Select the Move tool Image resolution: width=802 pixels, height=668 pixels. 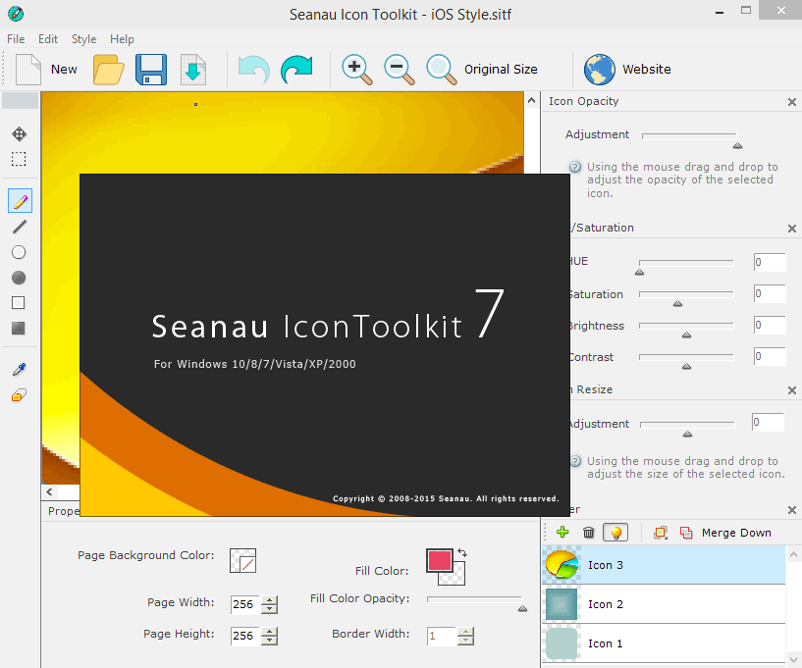pos(19,134)
